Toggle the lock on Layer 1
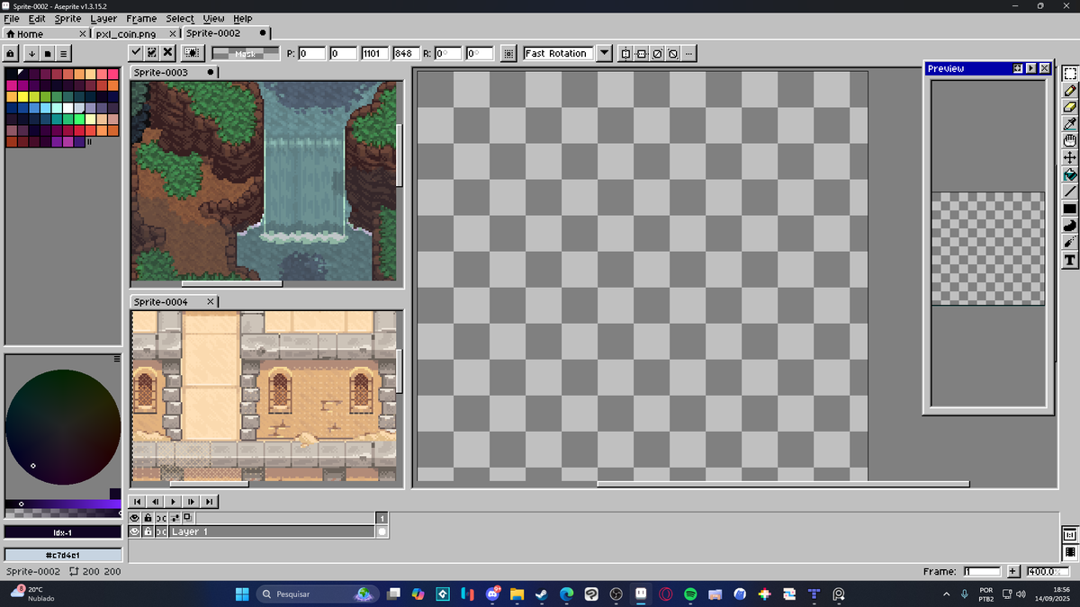Image resolution: width=1080 pixels, height=607 pixels. [148, 531]
